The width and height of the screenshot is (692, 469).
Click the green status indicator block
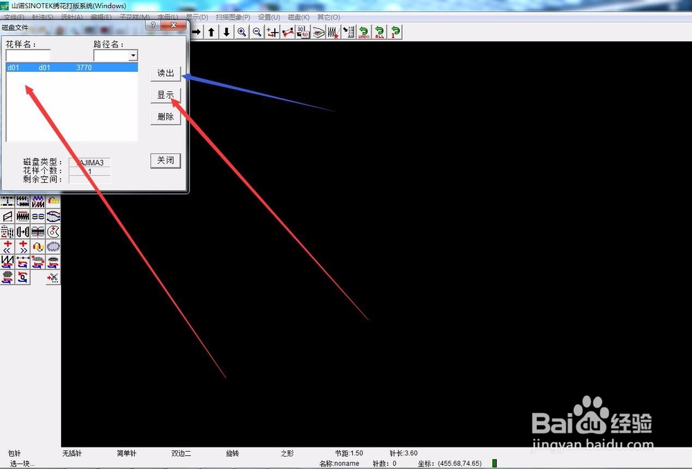(495, 463)
